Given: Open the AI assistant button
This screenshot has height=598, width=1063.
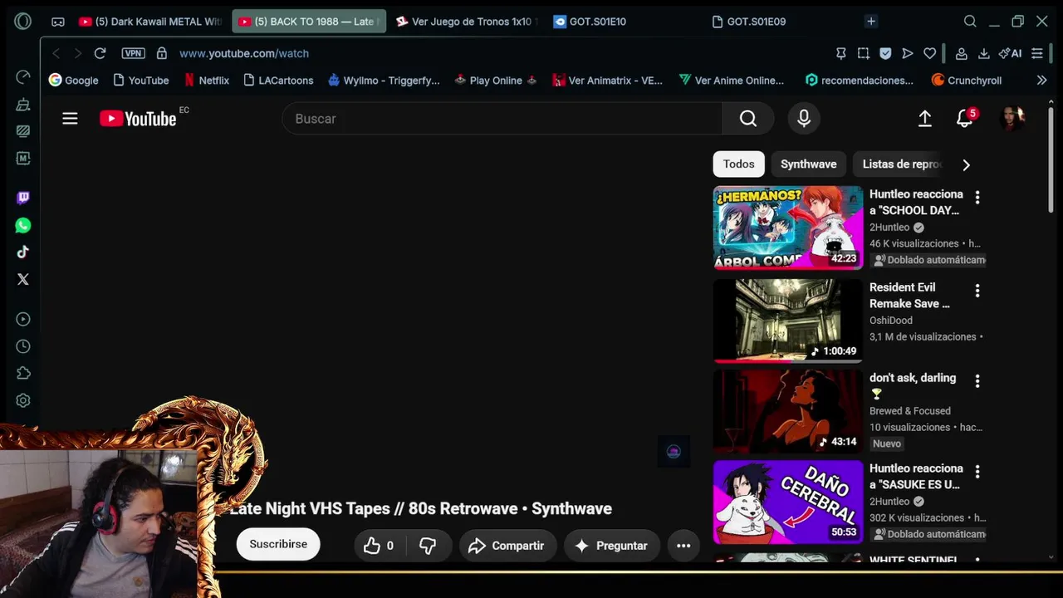Looking at the screenshot, I should pyautogui.click(x=1010, y=53).
